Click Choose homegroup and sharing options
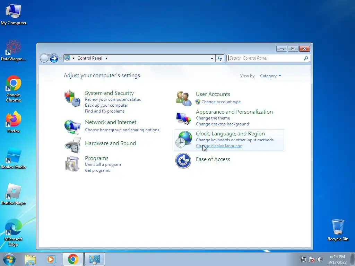The width and height of the screenshot is (355, 266). (122, 130)
